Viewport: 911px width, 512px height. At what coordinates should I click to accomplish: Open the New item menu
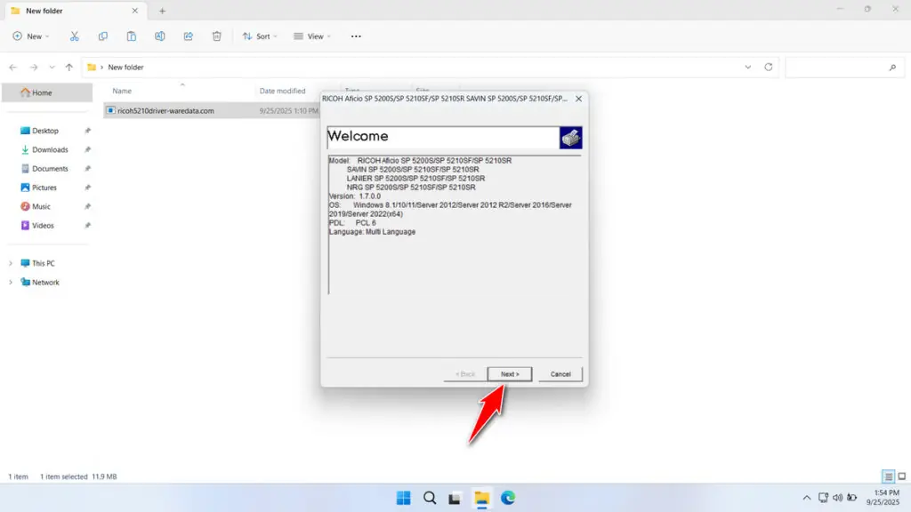click(31, 36)
